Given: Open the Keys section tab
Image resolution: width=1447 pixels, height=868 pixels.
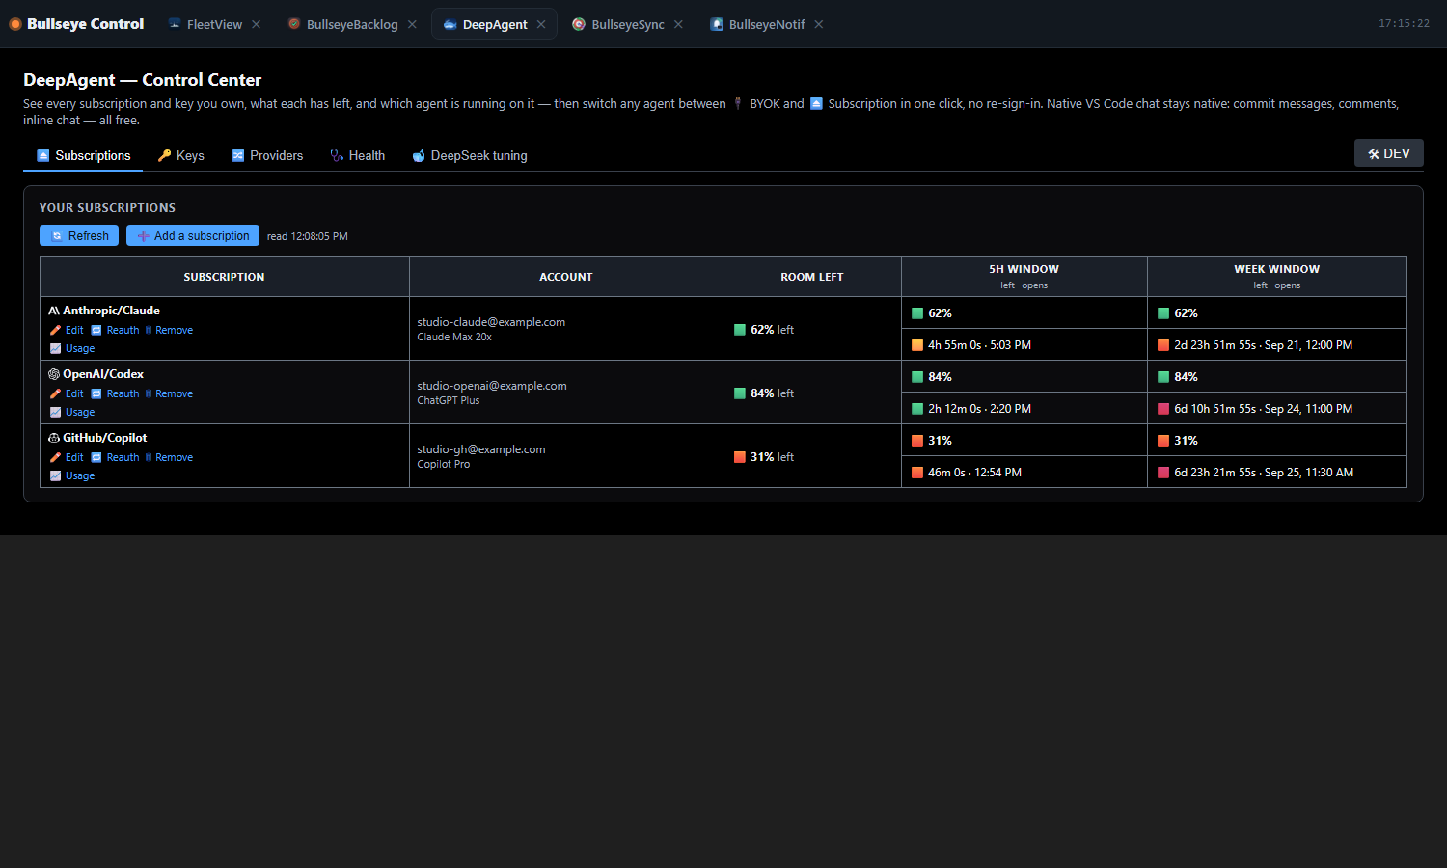Looking at the screenshot, I should pos(180,155).
